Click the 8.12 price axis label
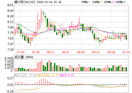Image resolution: width=132 pixels, height=93 pixels. tap(10, 22)
